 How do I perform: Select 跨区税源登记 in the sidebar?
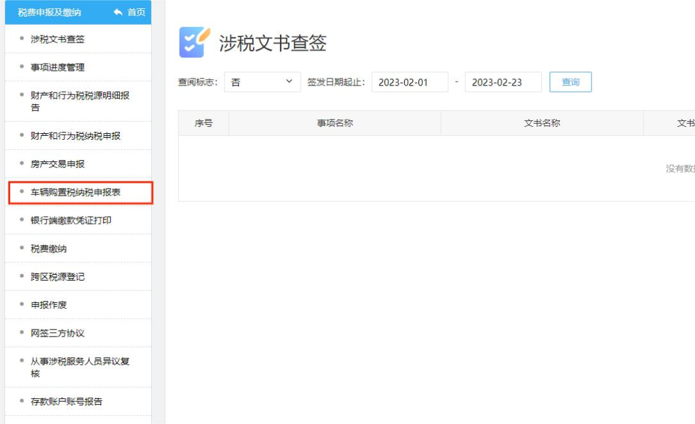point(58,277)
